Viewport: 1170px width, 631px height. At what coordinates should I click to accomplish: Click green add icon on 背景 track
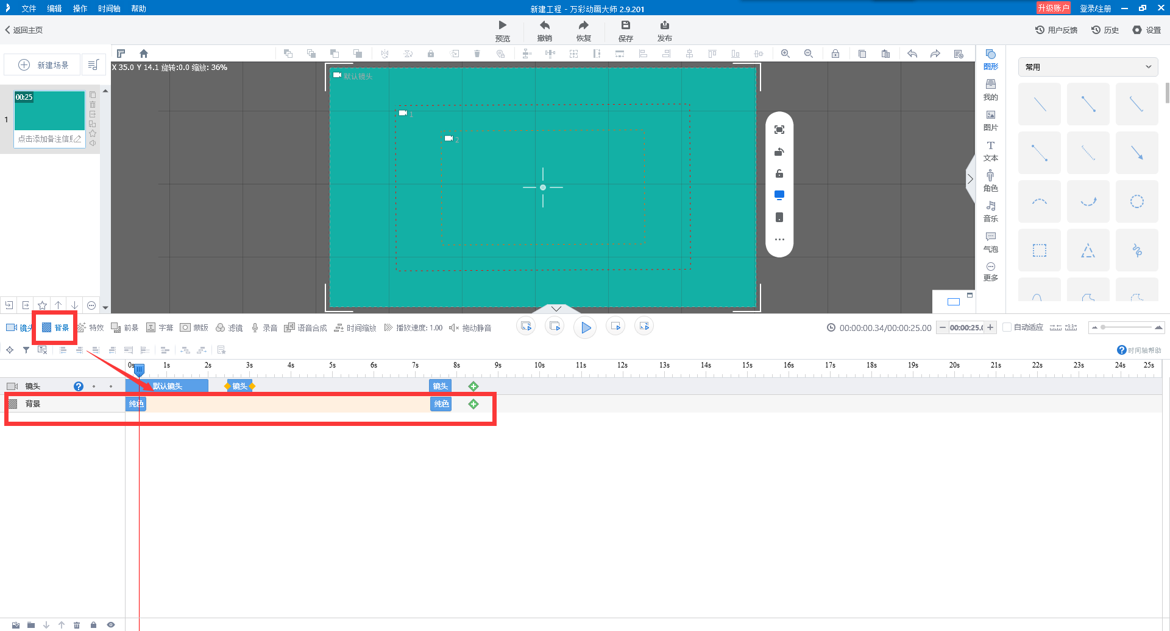[473, 404]
